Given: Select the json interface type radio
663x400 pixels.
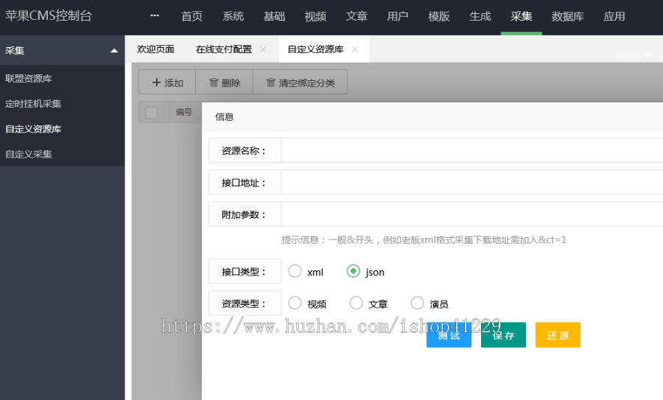Looking at the screenshot, I should click(x=353, y=271).
